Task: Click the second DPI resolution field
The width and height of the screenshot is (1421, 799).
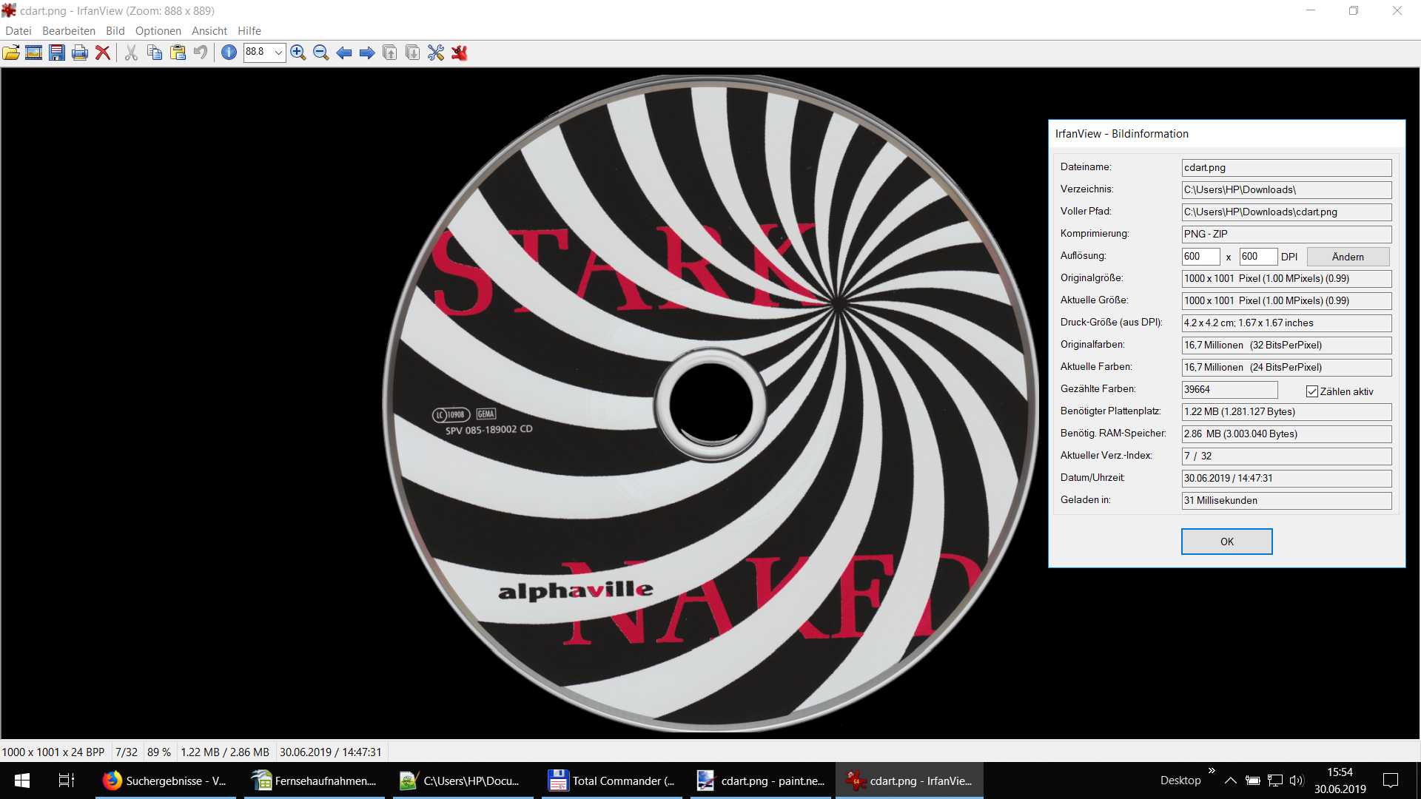Action: (1258, 257)
